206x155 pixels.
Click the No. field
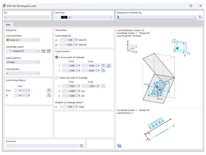pos(27,17)
